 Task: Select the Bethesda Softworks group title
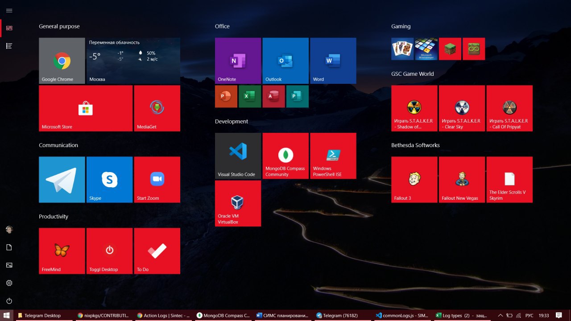[x=415, y=145]
